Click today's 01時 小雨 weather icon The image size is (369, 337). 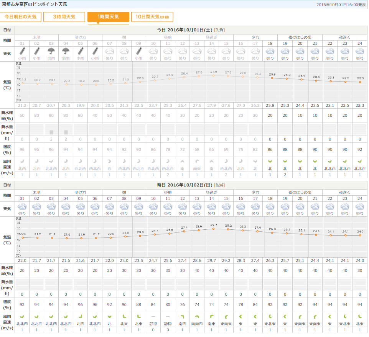(22, 51)
